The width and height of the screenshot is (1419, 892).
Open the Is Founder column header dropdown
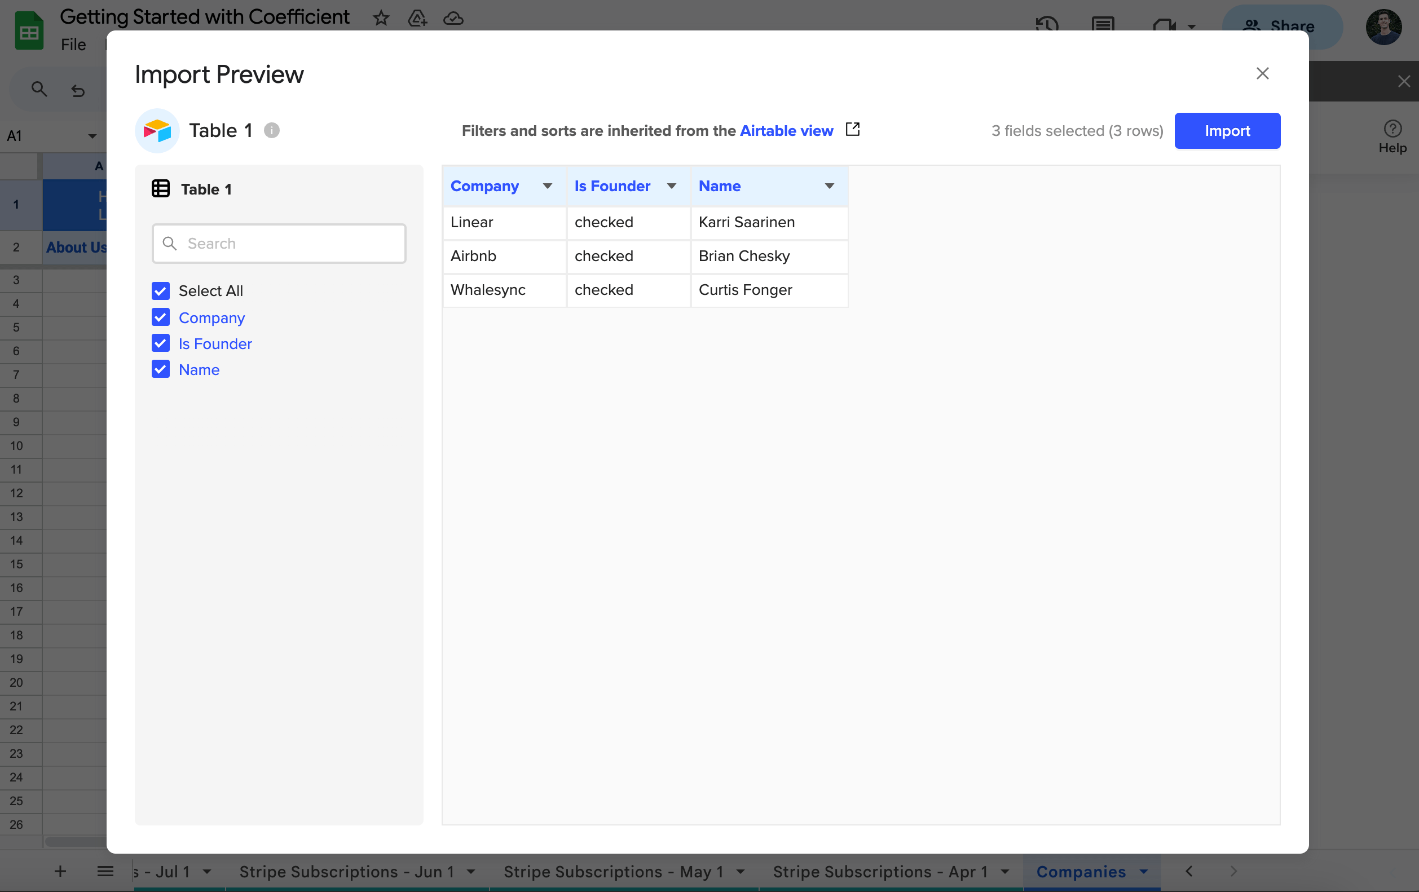coord(671,186)
